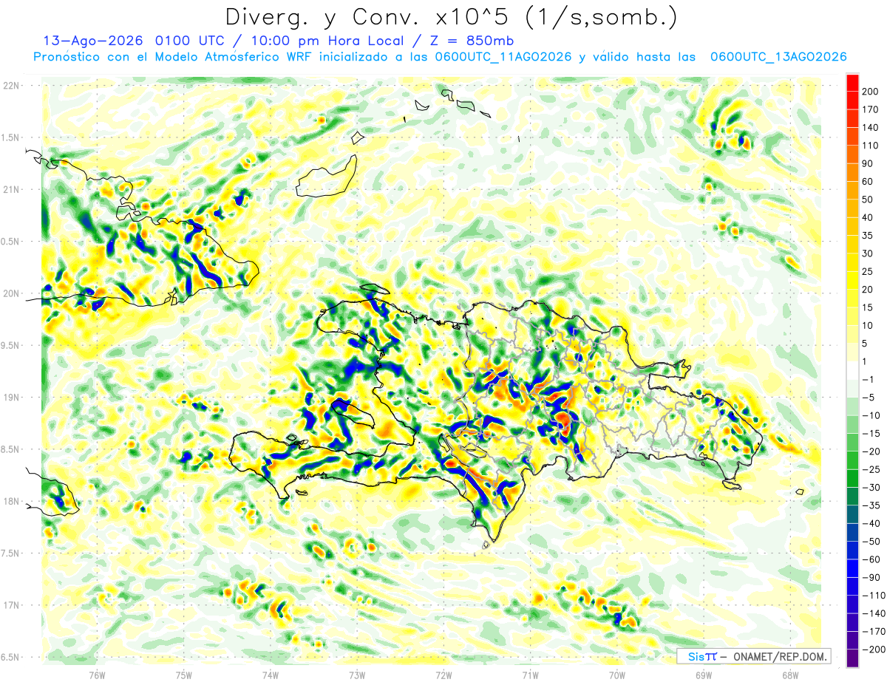Click the valid-until time "0600UTC_13AGO2026"
887x685 pixels.
click(778, 57)
